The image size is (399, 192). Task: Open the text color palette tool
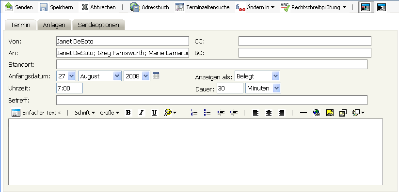click(x=168, y=113)
